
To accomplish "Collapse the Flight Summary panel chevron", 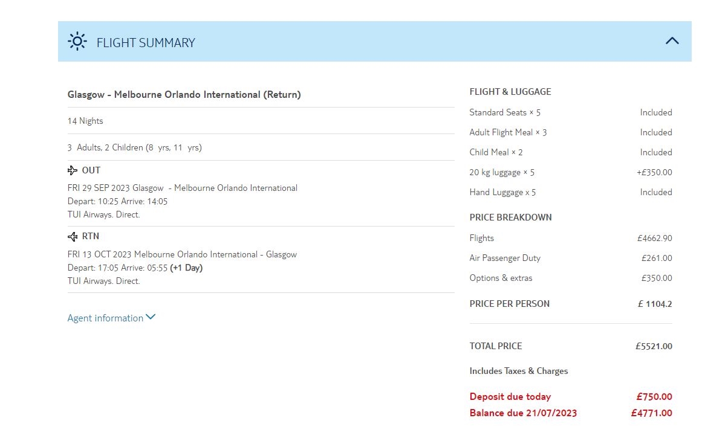I will pos(672,41).
